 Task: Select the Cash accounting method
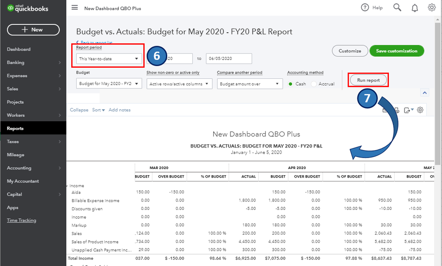tap(291, 84)
